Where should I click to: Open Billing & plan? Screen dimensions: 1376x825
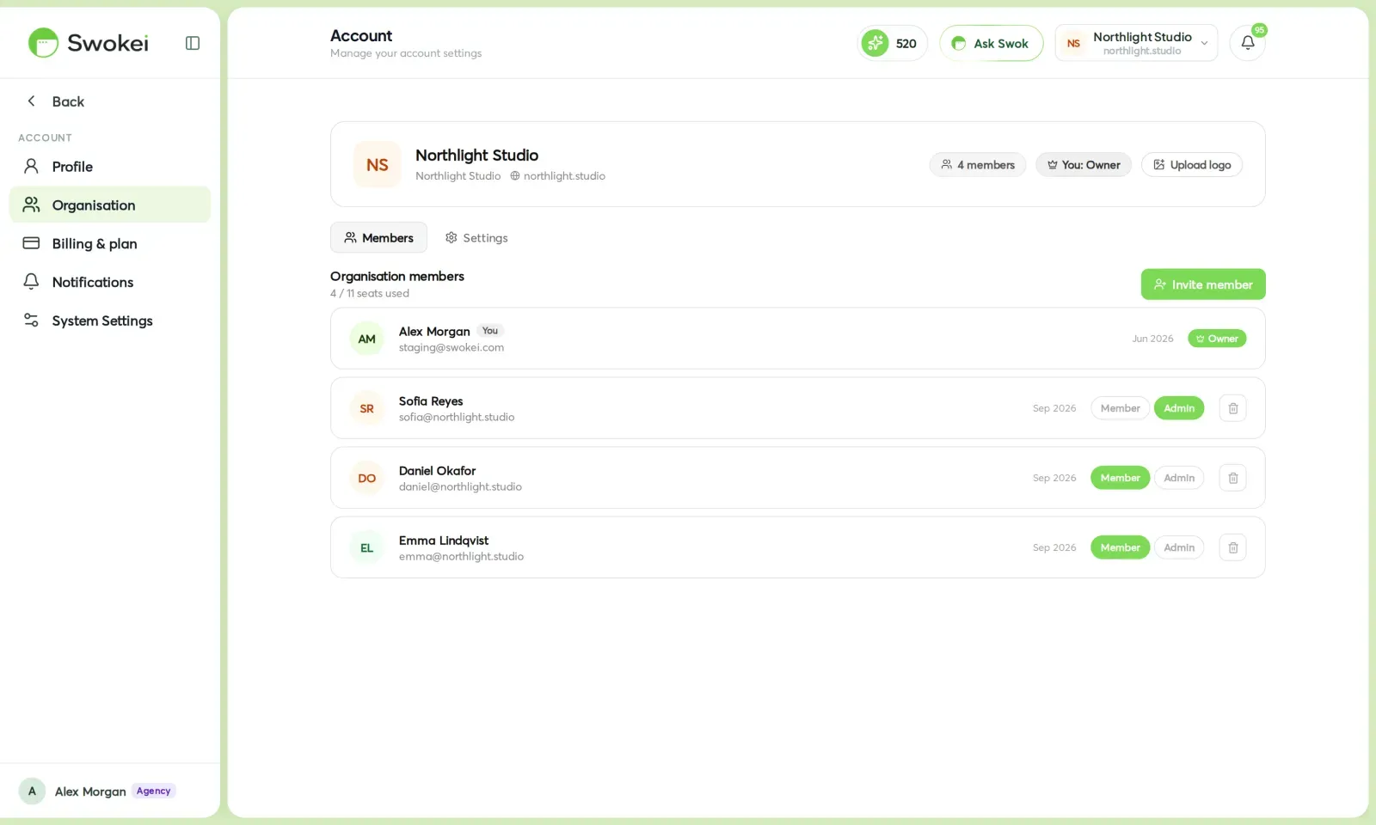(x=110, y=244)
